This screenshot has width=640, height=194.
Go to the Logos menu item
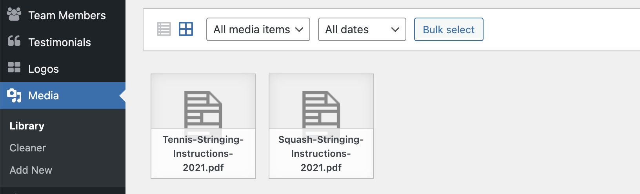pyautogui.click(x=44, y=69)
